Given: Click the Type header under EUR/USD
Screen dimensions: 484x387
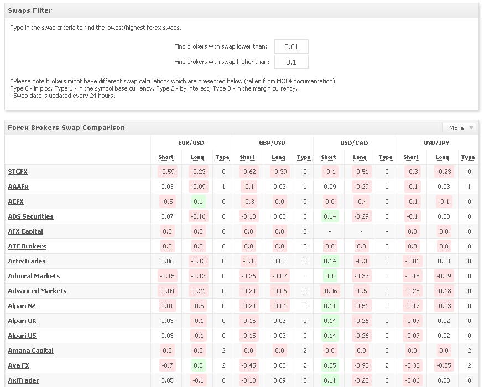Looking at the screenshot, I should point(222,157).
